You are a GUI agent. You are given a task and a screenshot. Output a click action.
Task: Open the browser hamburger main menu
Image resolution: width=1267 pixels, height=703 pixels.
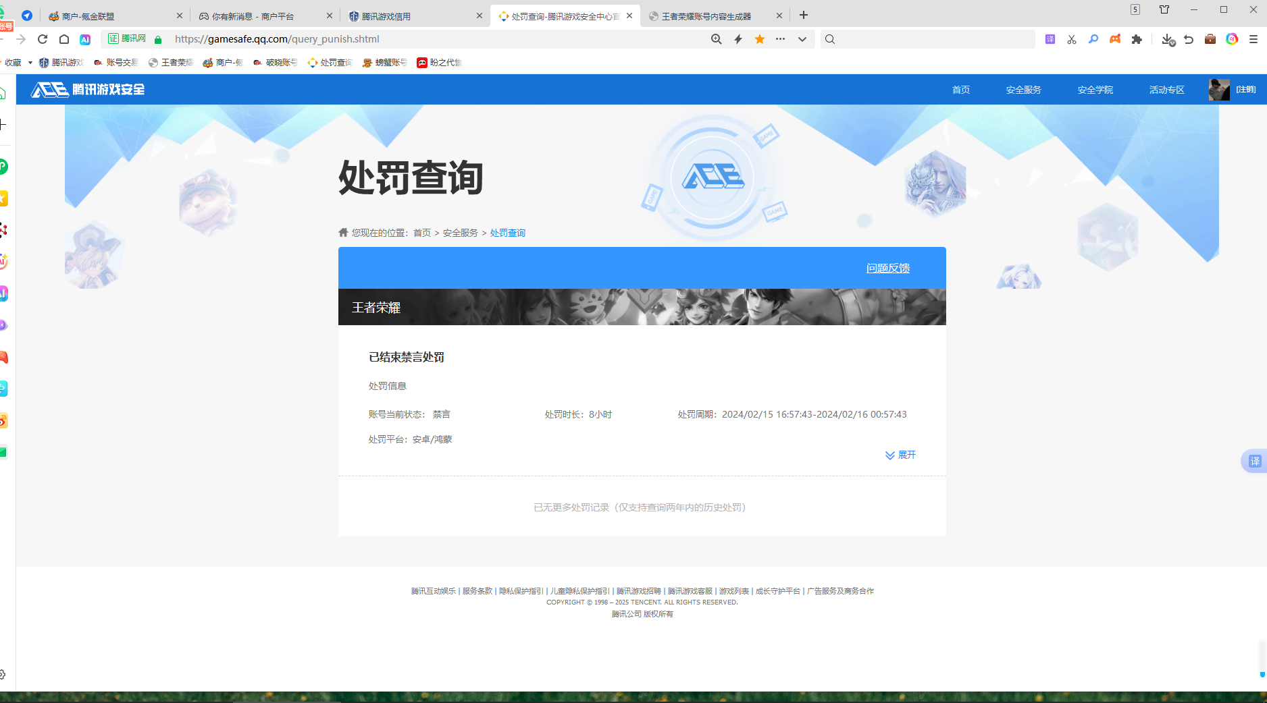point(1253,39)
